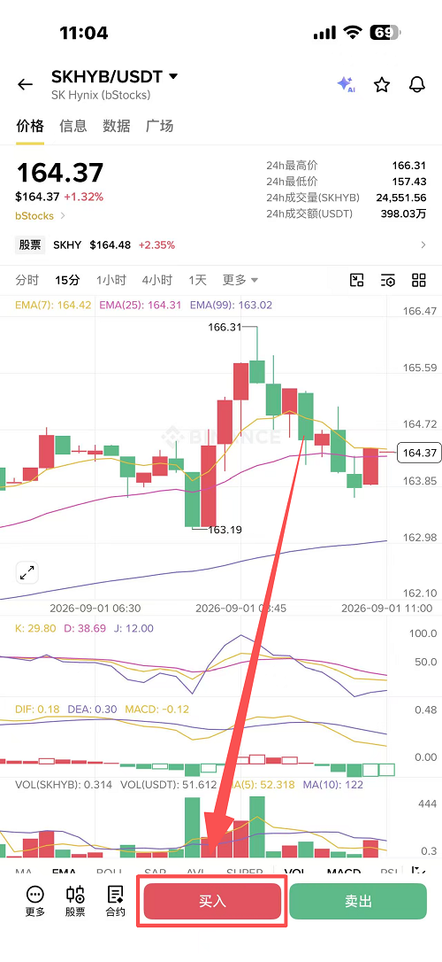Tap the red 买入 buy button
Image resolution: width=442 pixels, height=962 pixels.
coord(212,901)
